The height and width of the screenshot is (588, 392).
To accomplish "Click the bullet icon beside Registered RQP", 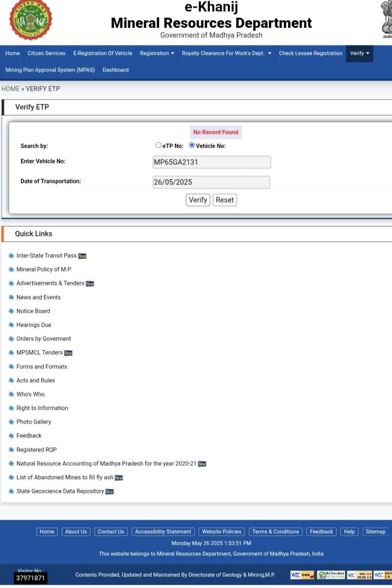I will coord(11,449).
